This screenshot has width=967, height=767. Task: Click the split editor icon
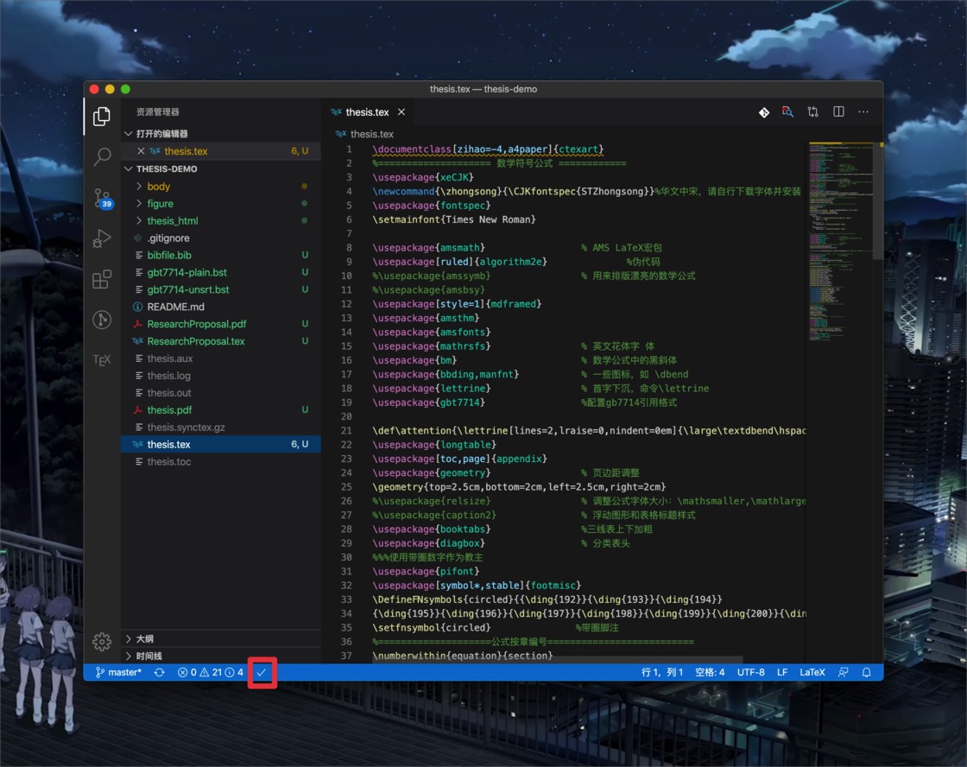(x=838, y=112)
